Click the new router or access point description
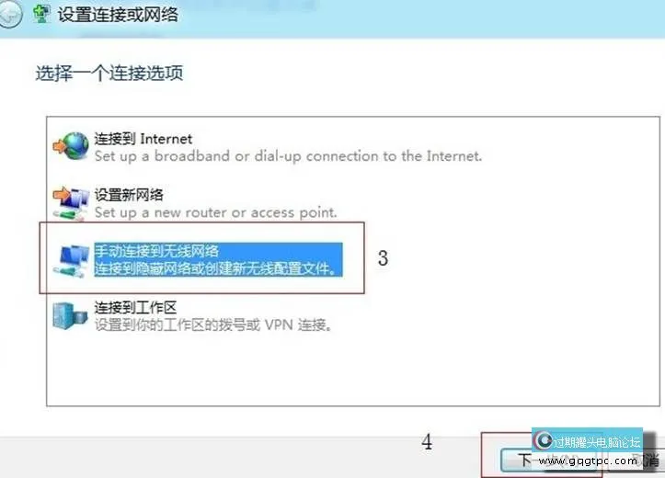The height and width of the screenshot is (478, 665). pyautogui.click(x=216, y=211)
